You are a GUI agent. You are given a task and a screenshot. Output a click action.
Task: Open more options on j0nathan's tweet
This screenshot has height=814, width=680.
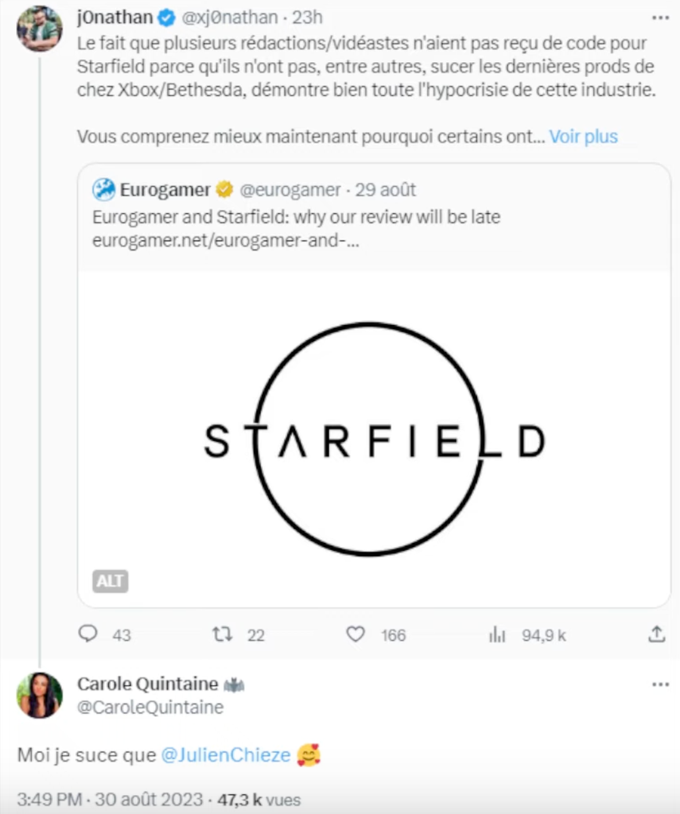pos(659,17)
